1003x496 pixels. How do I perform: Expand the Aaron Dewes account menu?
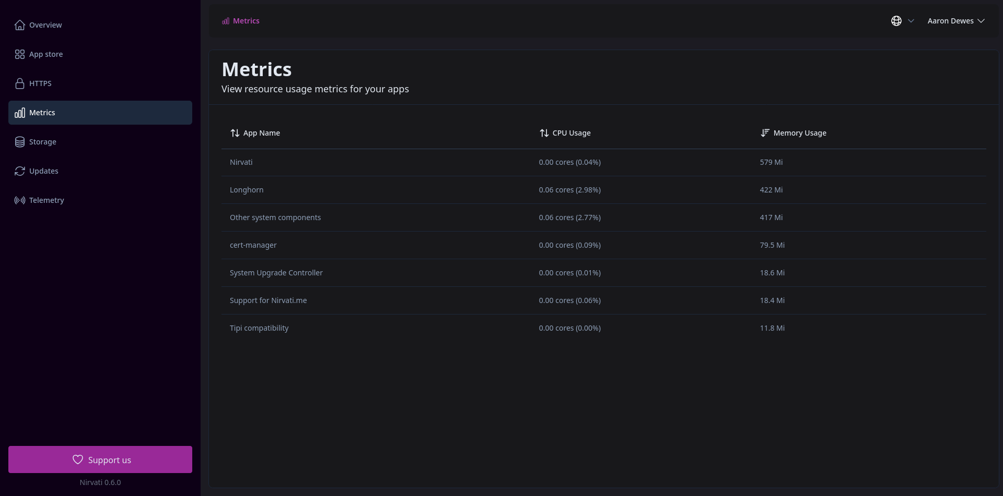(951, 21)
